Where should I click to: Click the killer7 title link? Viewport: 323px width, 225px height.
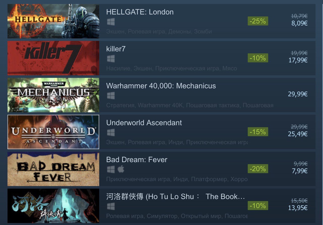point(116,49)
